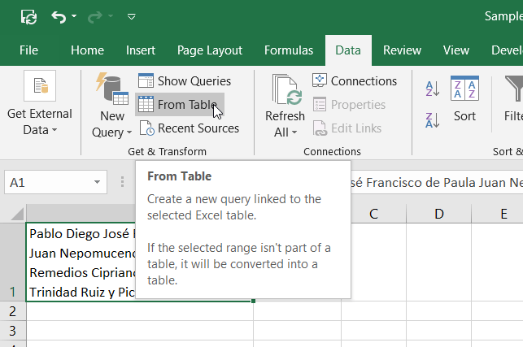Screen dimensions: 523x347
Task: Select row 1 header
Action: 13,262
